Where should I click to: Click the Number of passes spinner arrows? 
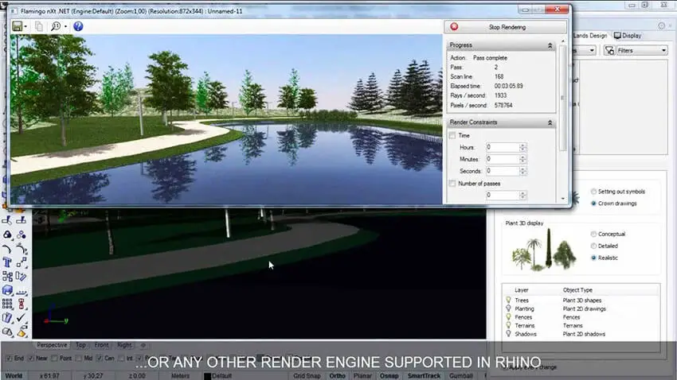point(522,196)
